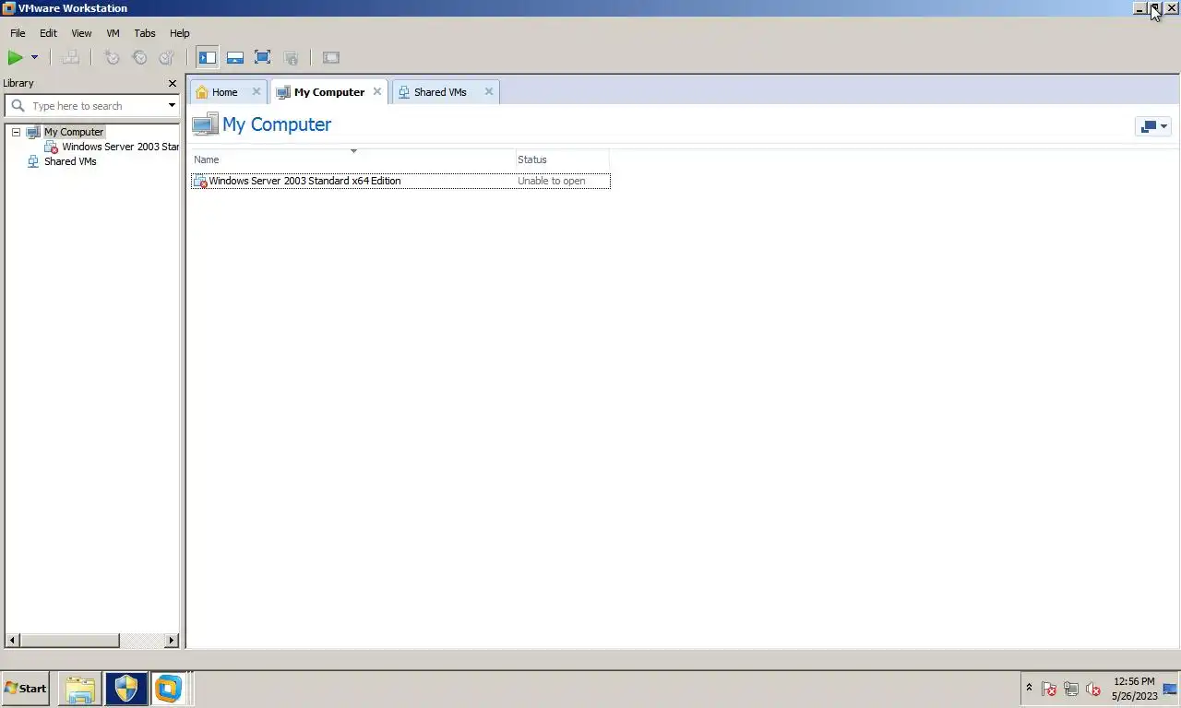Click the VM error icon in list row
Screen dimensions: 1181x708
coord(200,181)
